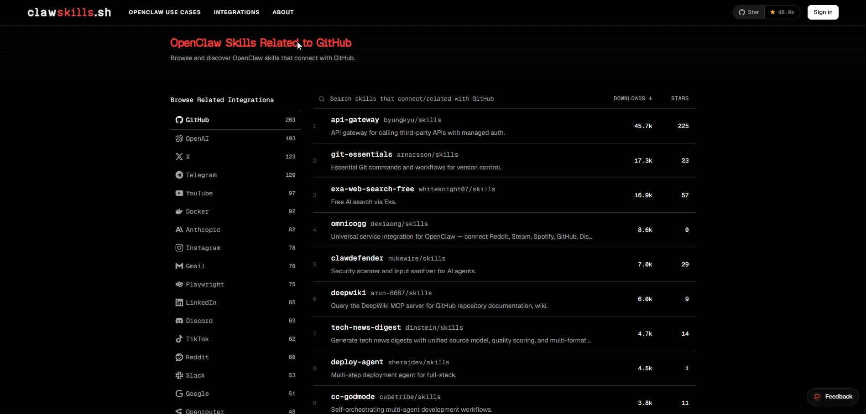Open the About nav item
The image size is (866, 414).
click(283, 12)
